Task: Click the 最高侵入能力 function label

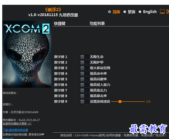Action: click(100, 85)
